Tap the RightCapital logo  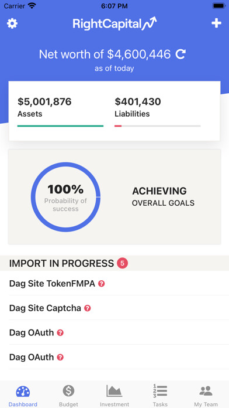114,23
